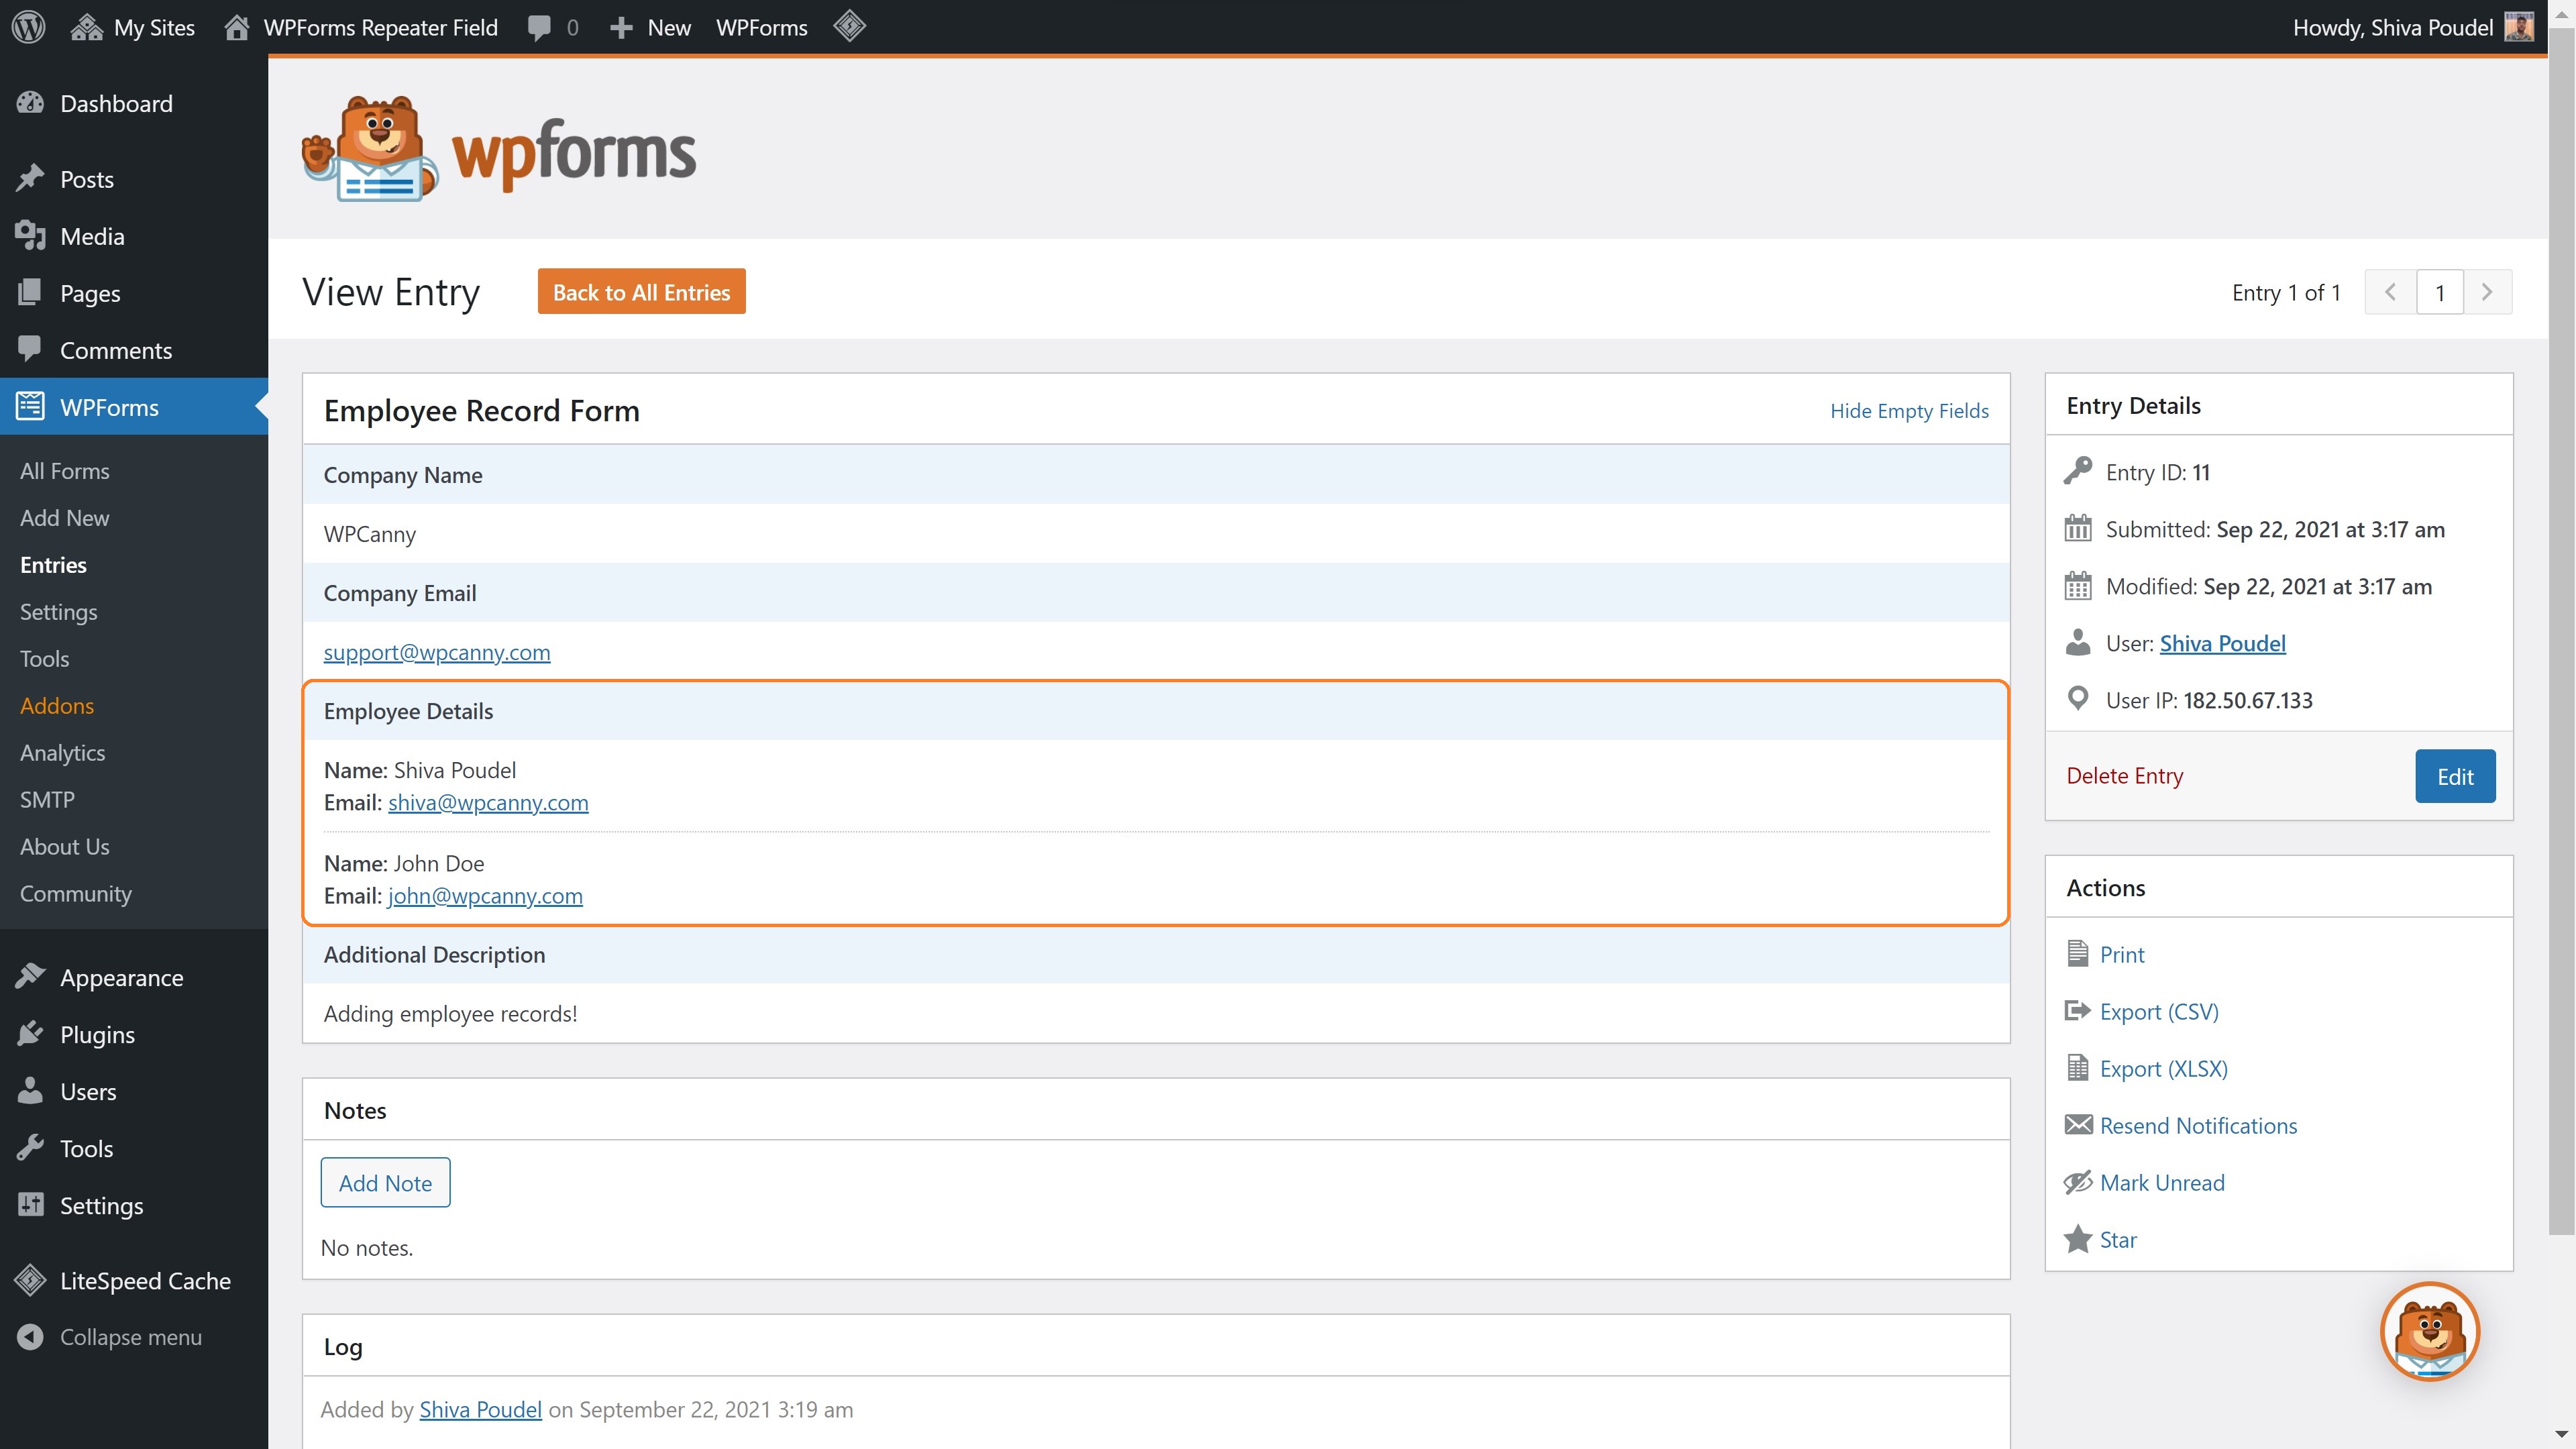This screenshot has height=1449, width=2576.
Task: Click the blue Edit button
Action: [2454, 776]
